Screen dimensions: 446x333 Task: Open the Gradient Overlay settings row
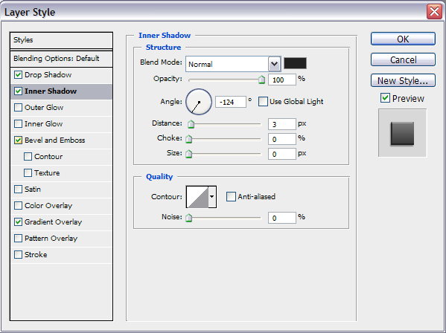coord(61,222)
